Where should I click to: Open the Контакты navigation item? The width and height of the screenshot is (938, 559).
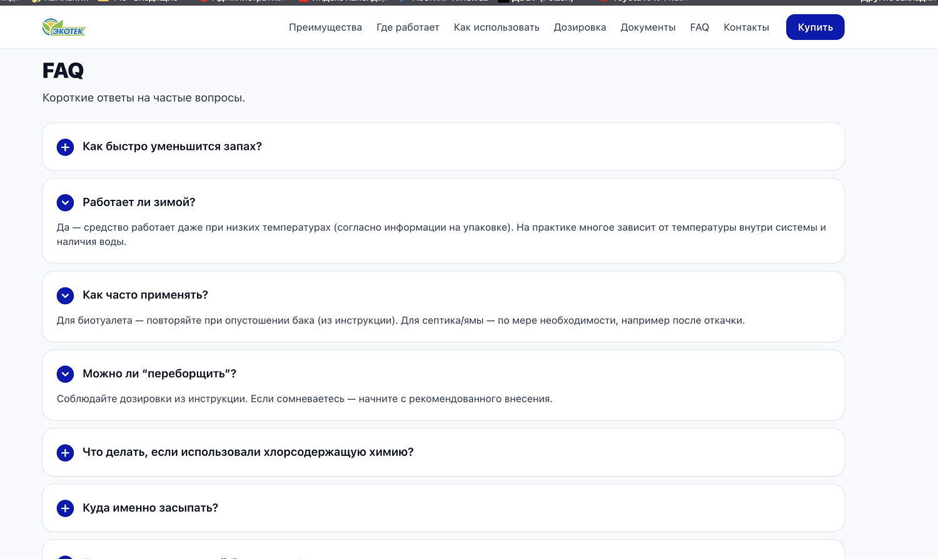[x=746, y=27]
